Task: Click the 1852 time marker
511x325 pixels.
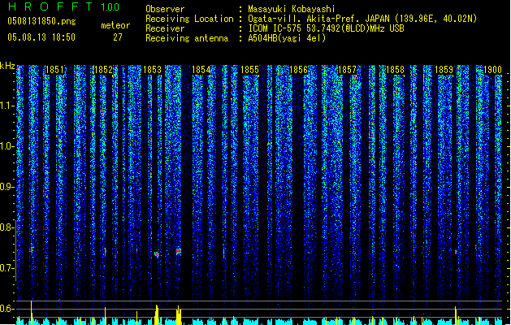Action: (103, 69)
